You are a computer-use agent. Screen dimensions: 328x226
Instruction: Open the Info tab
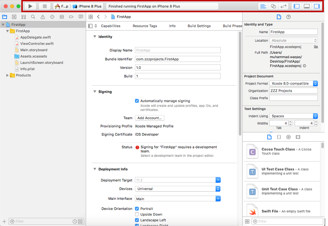[x=172, y=26]
